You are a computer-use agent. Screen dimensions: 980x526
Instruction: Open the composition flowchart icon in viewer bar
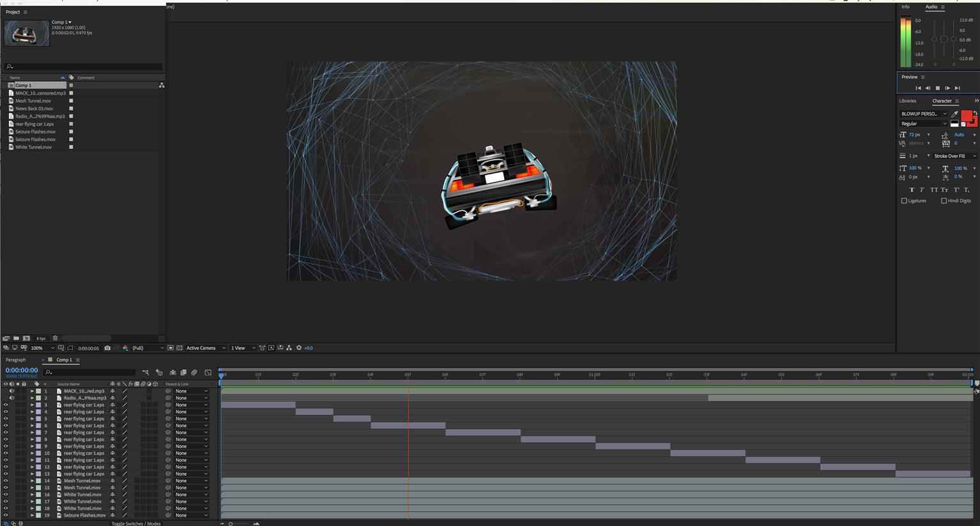pyautogui.click(x=289, y=348)
